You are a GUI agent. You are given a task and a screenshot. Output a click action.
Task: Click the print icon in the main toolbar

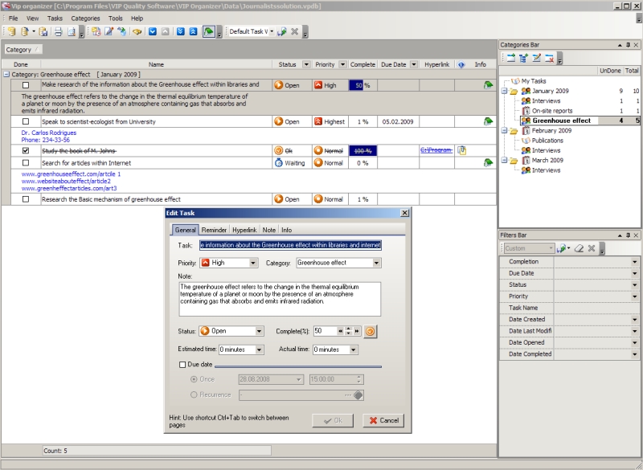(58, 32)
